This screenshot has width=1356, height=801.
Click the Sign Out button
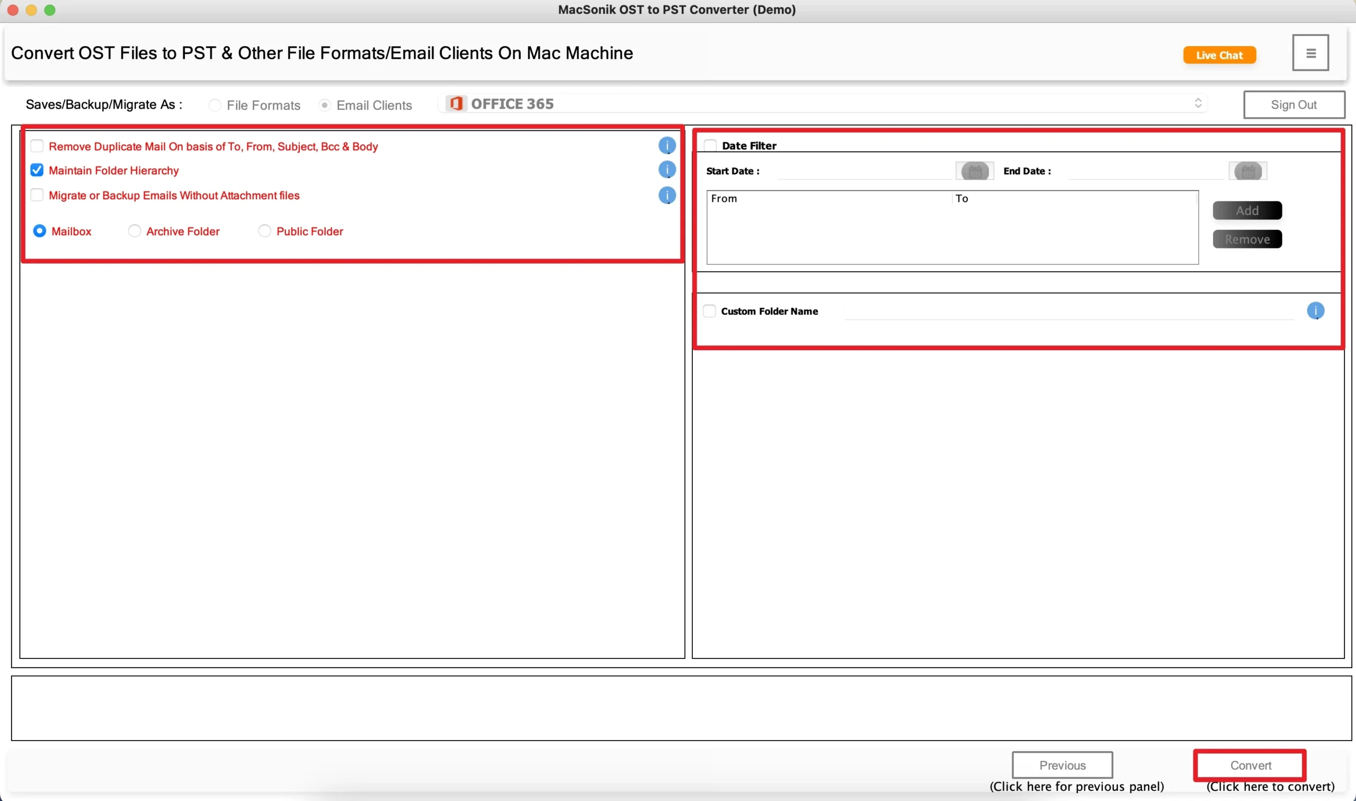(x=1293, y=105)
